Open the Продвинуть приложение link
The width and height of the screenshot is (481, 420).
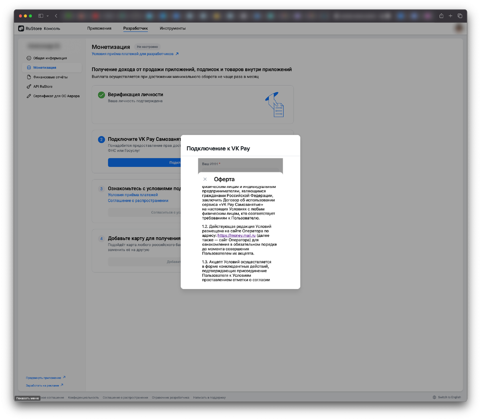45,378
